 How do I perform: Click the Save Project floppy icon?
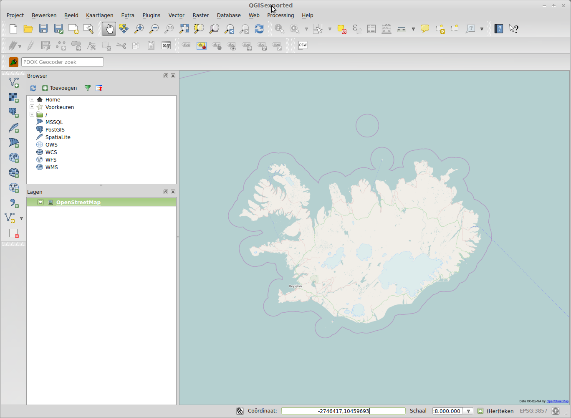[43, 29]
